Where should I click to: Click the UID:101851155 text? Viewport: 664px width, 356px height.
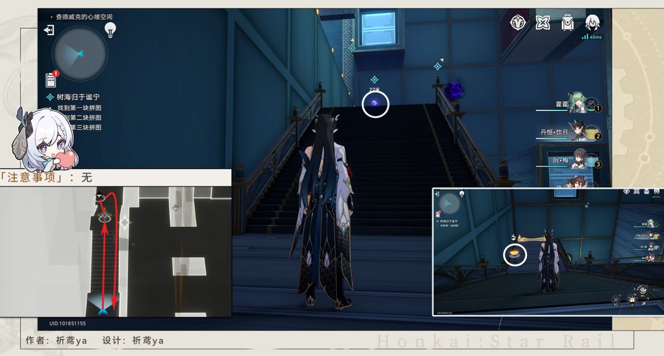coord(68,323)
